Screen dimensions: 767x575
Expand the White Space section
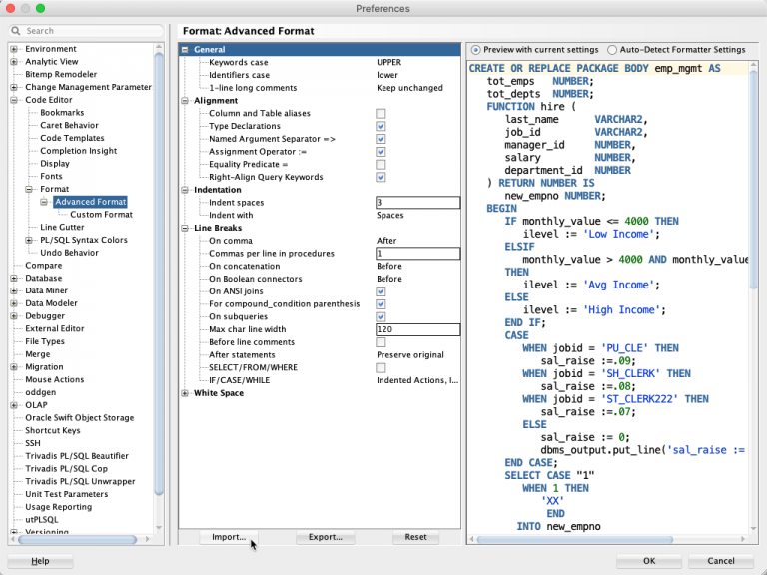coord(185,393)
